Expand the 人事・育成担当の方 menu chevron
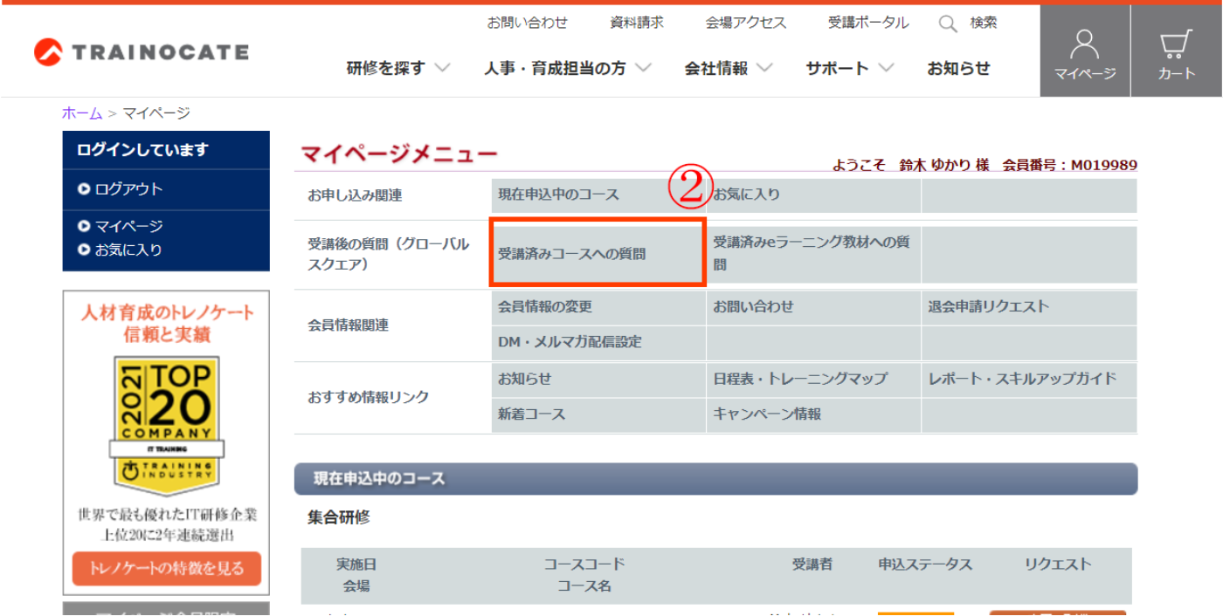 (644, 68)
